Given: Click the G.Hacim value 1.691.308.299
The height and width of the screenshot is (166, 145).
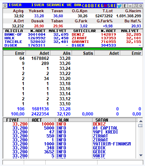Looking at the screenshot, I should click(128, 16).
